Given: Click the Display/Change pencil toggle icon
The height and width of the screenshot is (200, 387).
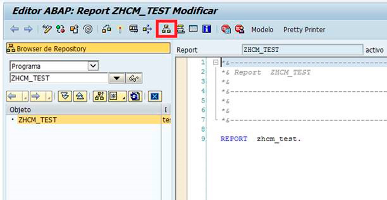Looking at the screenshot, I should point(47,29).
